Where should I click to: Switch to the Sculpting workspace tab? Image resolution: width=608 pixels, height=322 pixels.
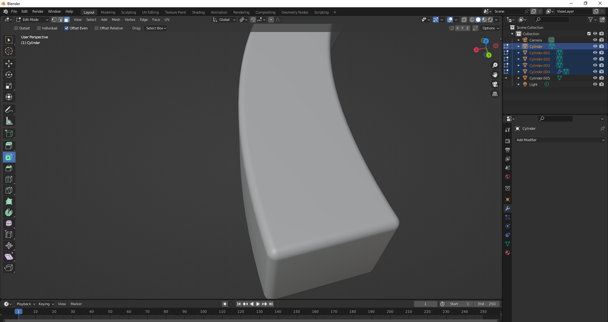(x=128, y=12)
